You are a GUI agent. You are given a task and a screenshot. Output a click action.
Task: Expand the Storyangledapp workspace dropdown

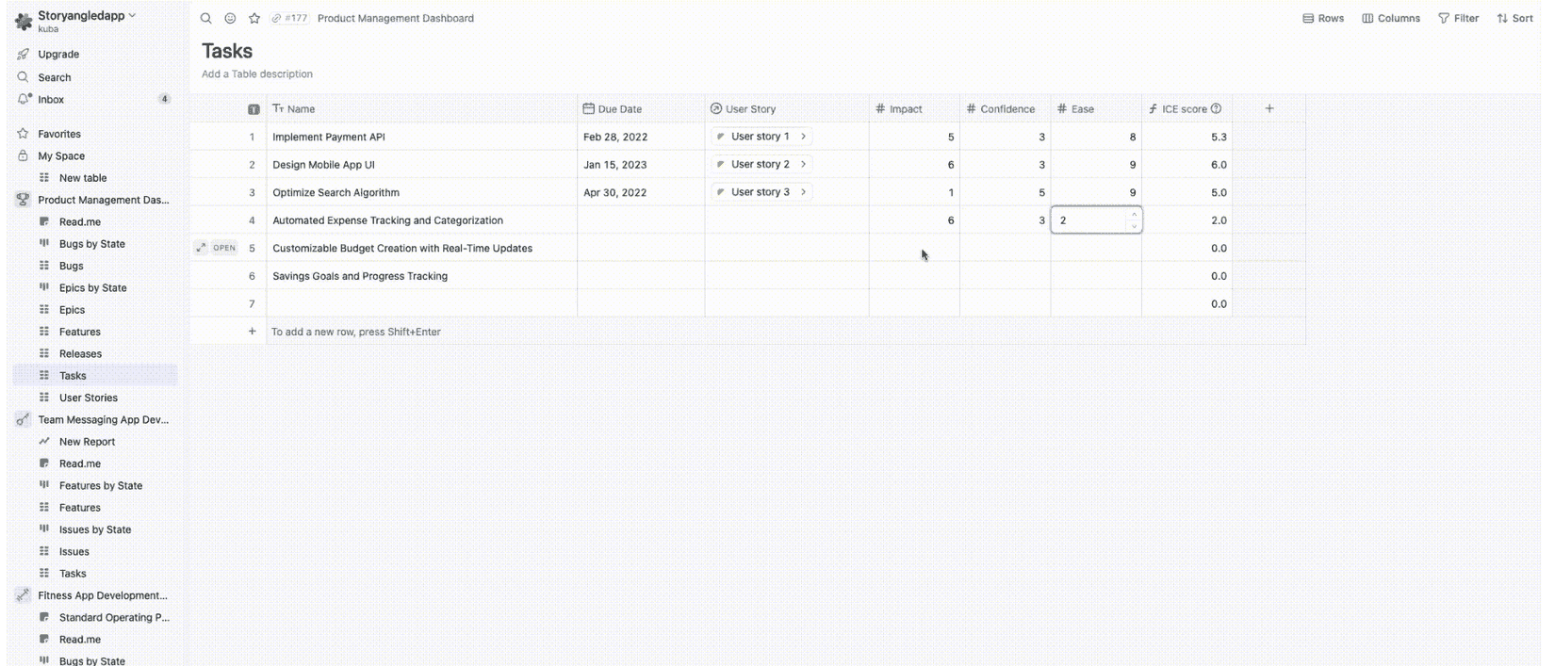pos(132,15)
